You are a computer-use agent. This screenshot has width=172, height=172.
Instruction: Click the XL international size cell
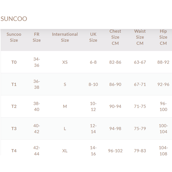click(x=65, y=151)
